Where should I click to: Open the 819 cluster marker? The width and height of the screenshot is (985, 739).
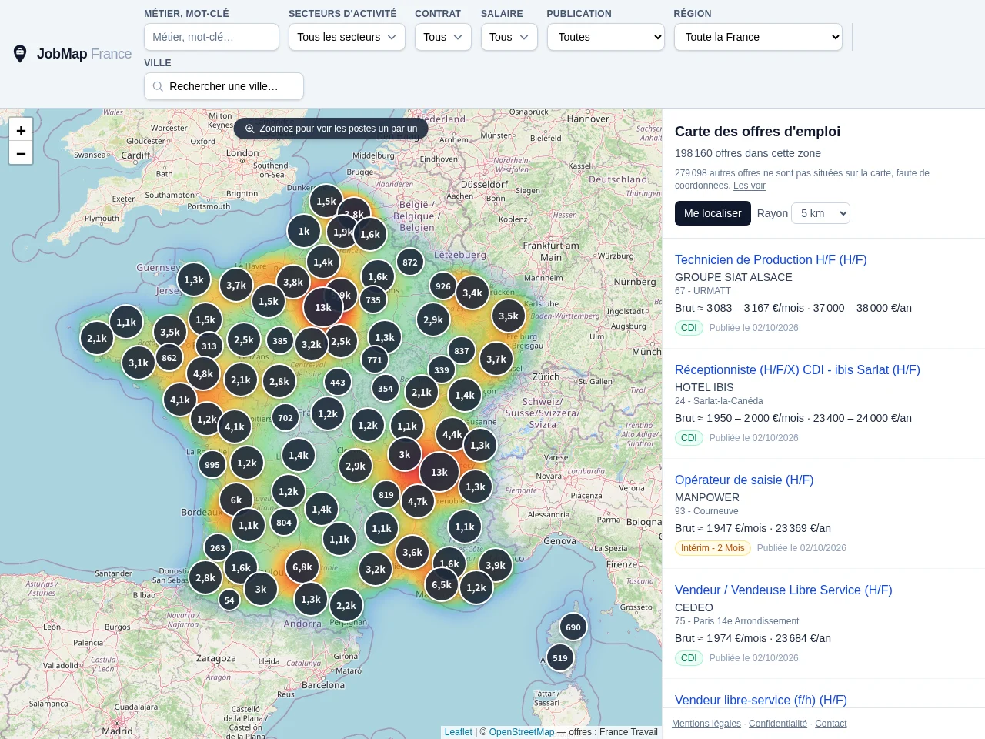pos(386,495)
